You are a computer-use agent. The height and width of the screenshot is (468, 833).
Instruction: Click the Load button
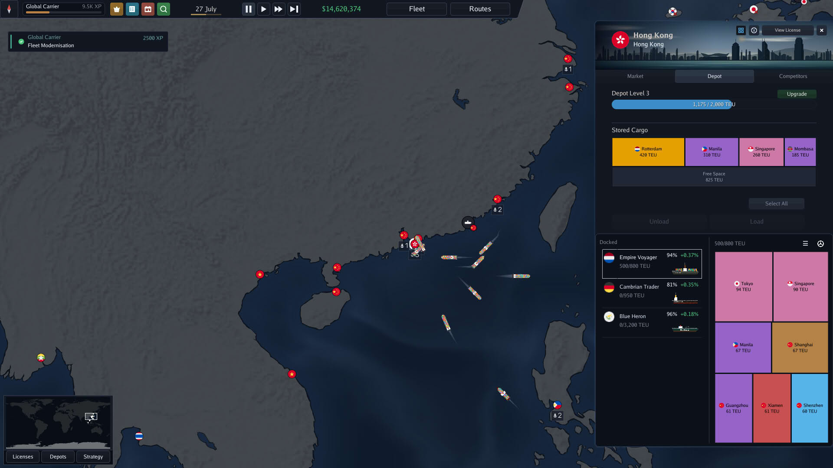(757, 221)
